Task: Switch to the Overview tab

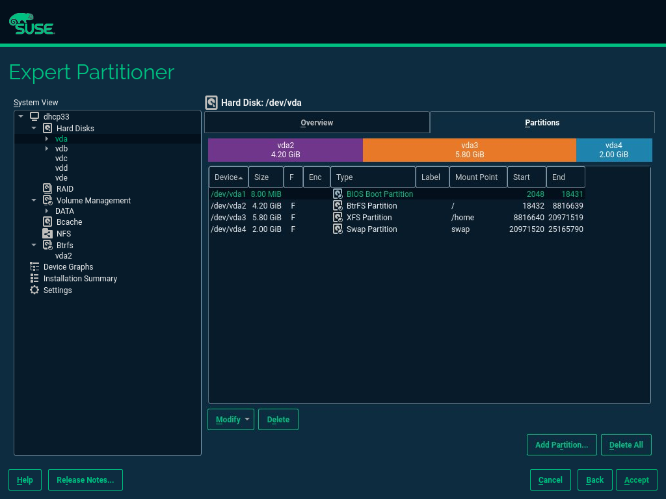Action: point(317,122)
